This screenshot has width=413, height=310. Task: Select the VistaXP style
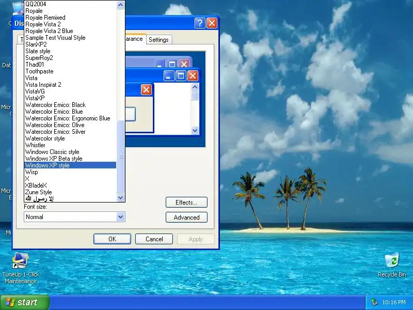tap(70, 98)
